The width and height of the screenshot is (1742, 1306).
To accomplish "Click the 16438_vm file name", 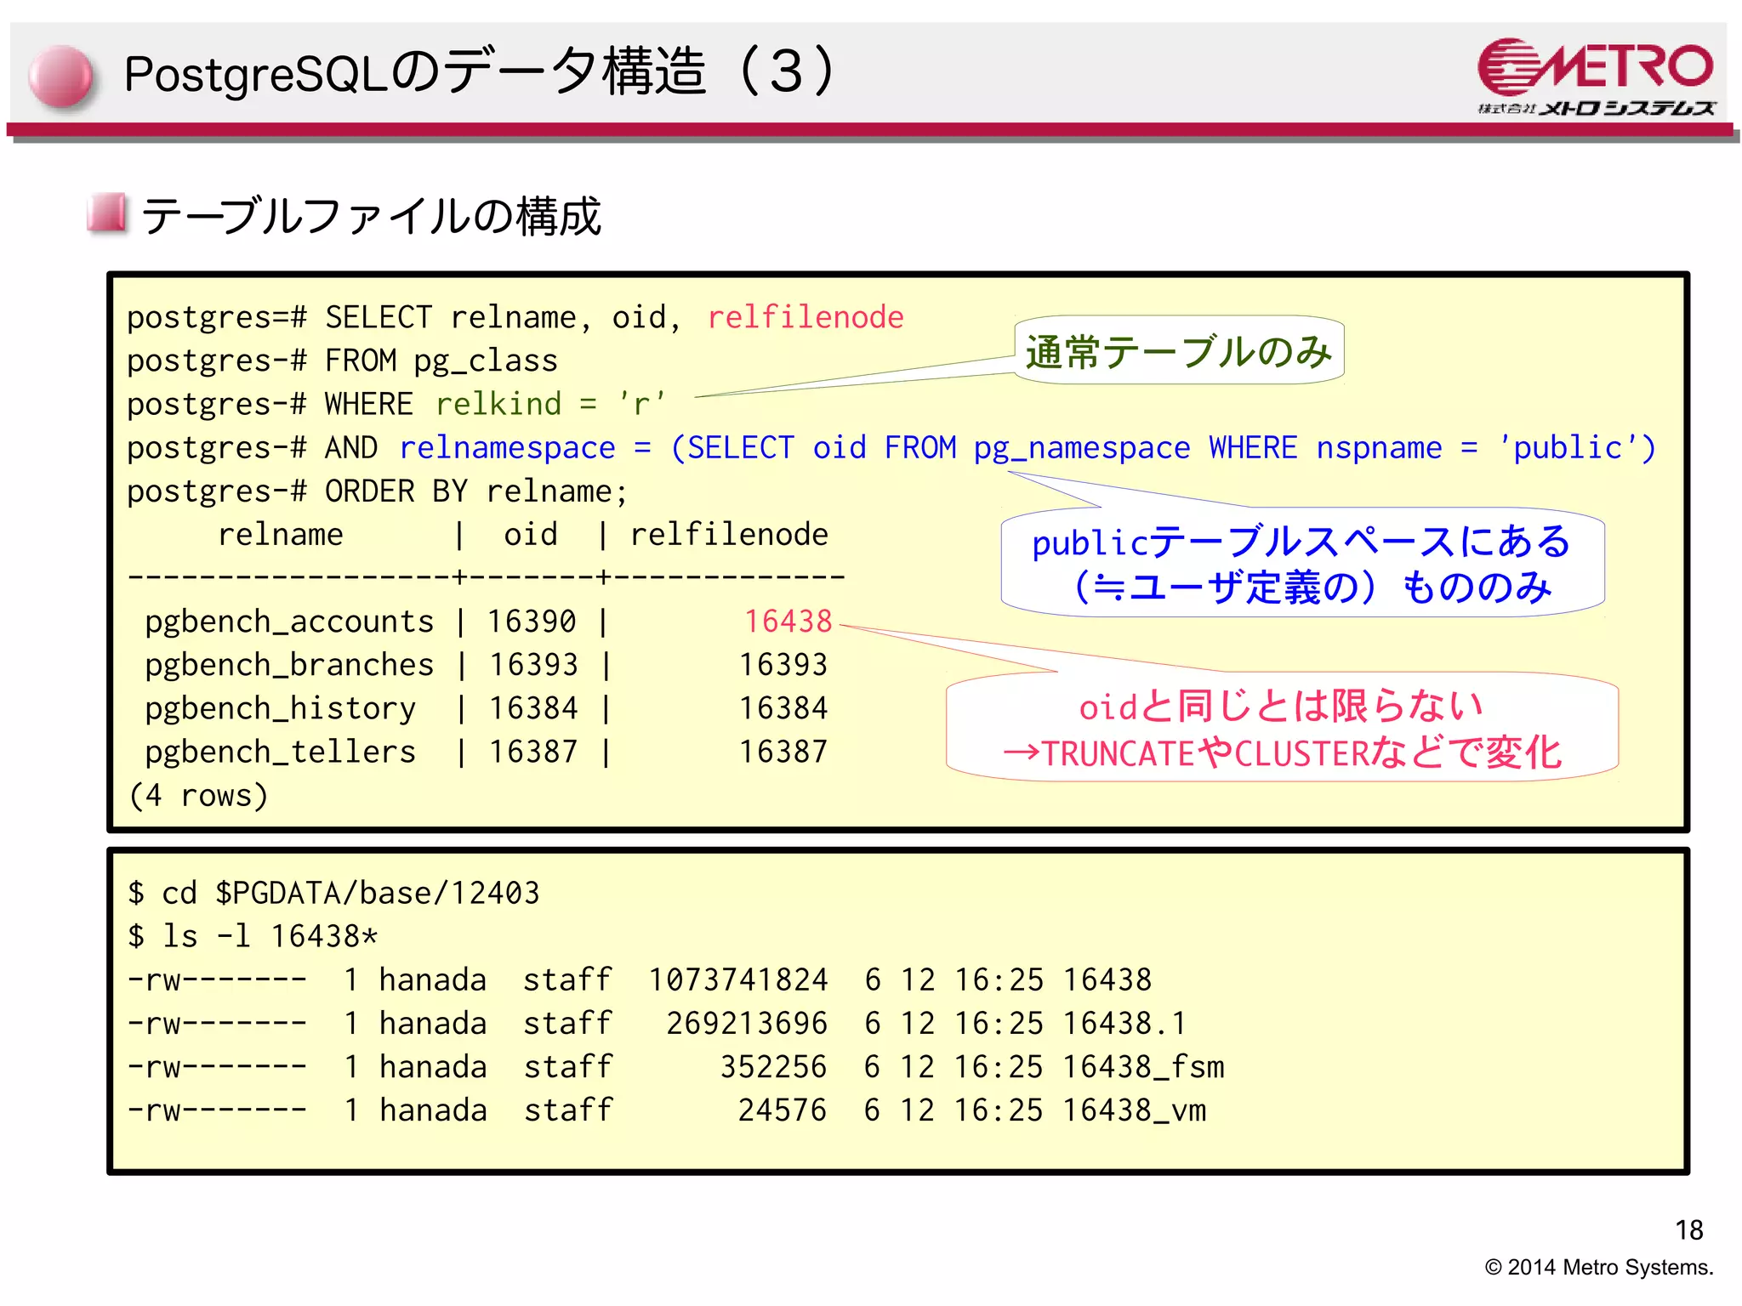I will tap(1134, 1111).
